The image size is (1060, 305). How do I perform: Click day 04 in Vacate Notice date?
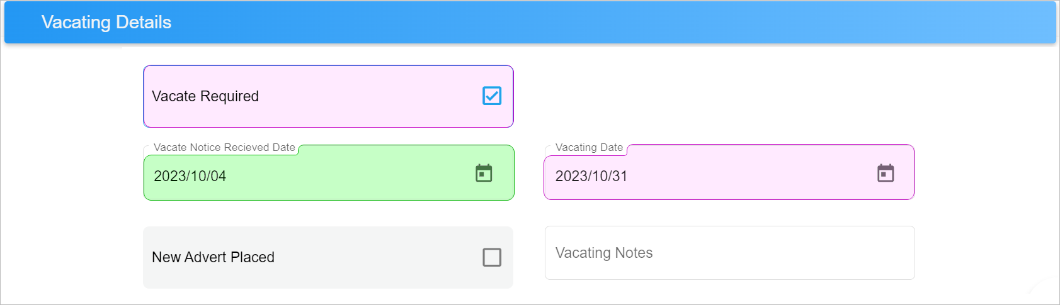[x=218, y=176]
